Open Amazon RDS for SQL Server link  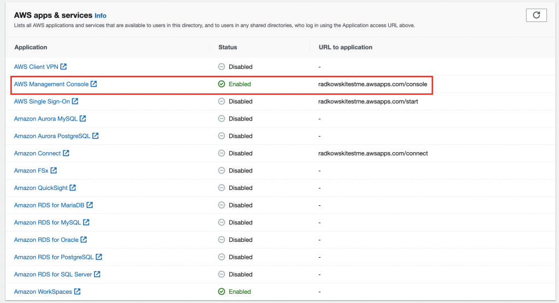[53, 274]
